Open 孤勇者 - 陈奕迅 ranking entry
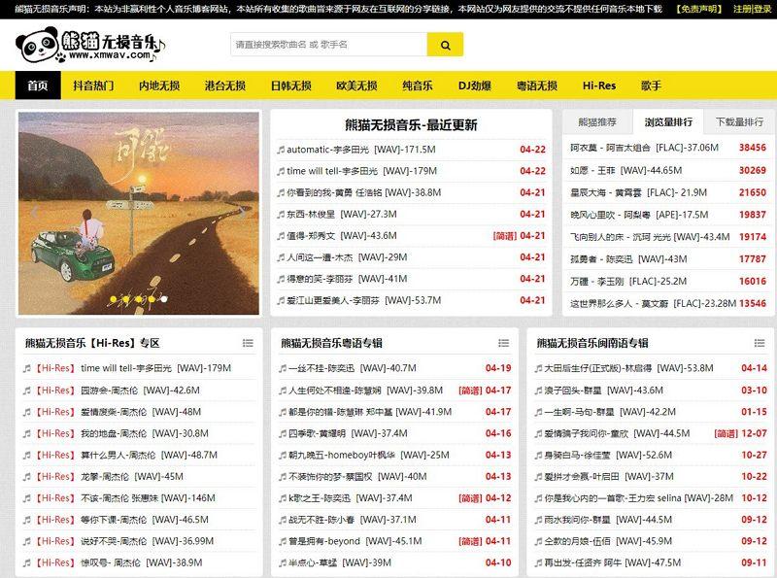 coord(628,258)
